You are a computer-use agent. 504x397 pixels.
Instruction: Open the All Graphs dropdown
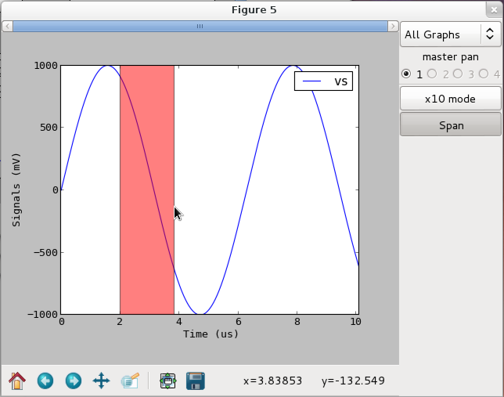click(451, 34)
